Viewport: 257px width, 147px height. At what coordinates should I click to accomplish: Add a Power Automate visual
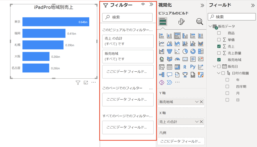click(x=169, y=82)
